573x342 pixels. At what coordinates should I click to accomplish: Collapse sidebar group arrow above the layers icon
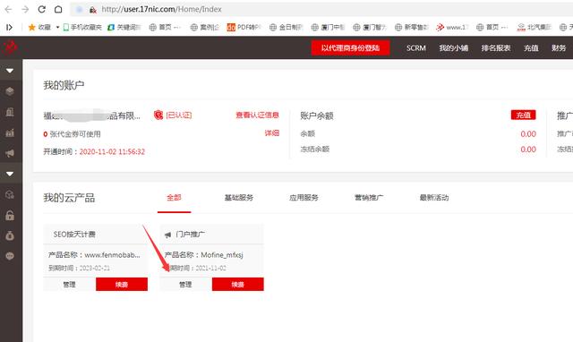[x=10, y=70]
